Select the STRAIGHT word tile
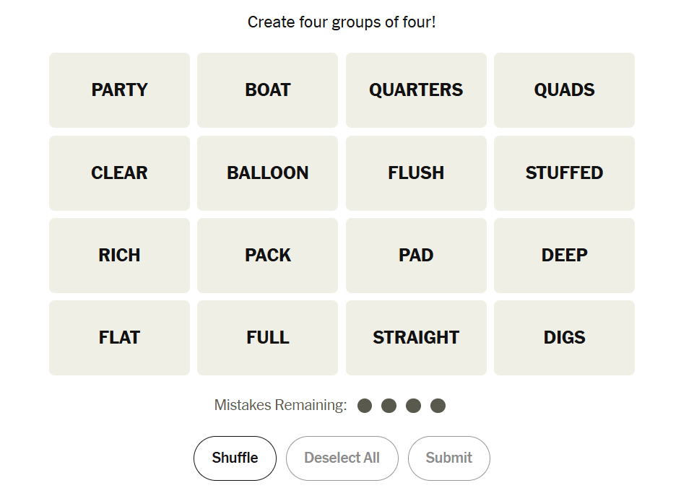The height and width of the screenshot is (501, 681). (x=416, y=338)
